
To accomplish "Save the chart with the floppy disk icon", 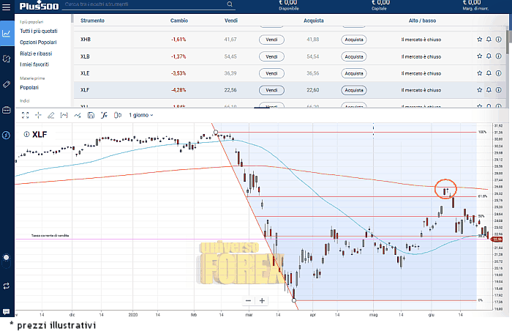I will pos(91,115).
